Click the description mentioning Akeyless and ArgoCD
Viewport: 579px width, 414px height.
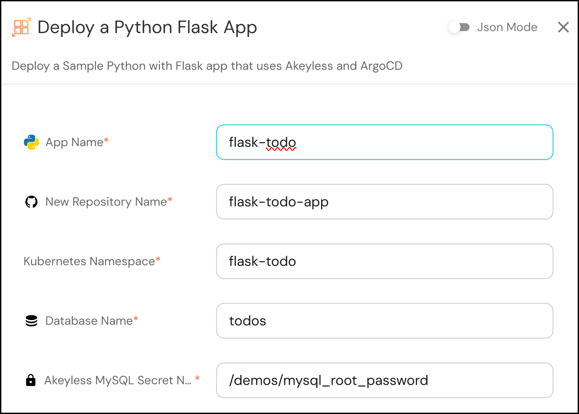pyautogui.click(x=207, y=66)
